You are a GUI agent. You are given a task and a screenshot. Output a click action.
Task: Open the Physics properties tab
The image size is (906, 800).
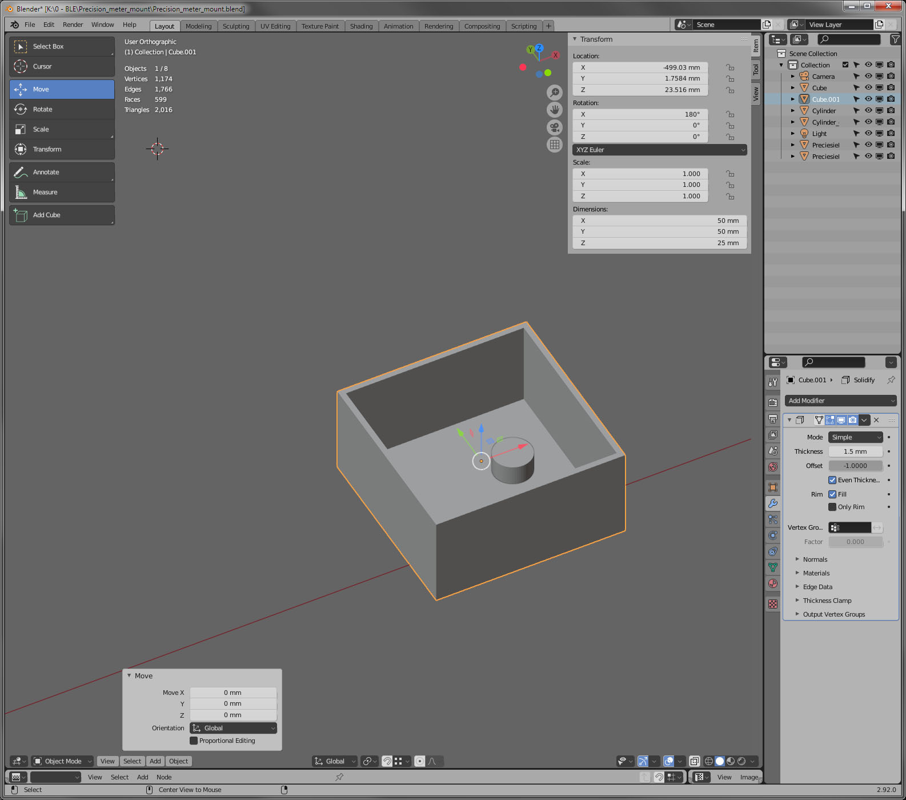[x=773, y=535]
